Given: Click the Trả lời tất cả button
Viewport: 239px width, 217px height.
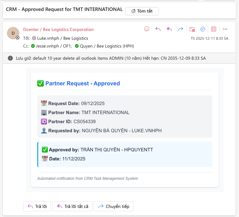Looking at the screenshot, I should [72, 206].
